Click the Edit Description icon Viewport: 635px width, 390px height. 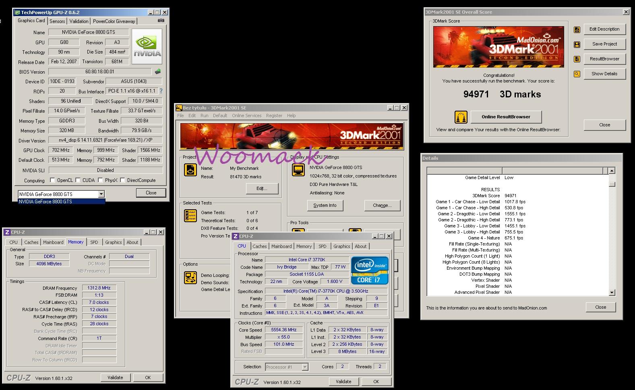[x=577, y=29]
